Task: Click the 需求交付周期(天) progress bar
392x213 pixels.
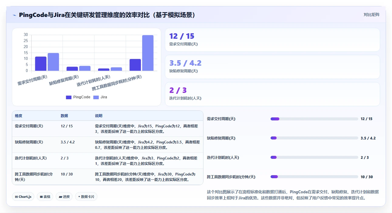Action: [314, 119]
